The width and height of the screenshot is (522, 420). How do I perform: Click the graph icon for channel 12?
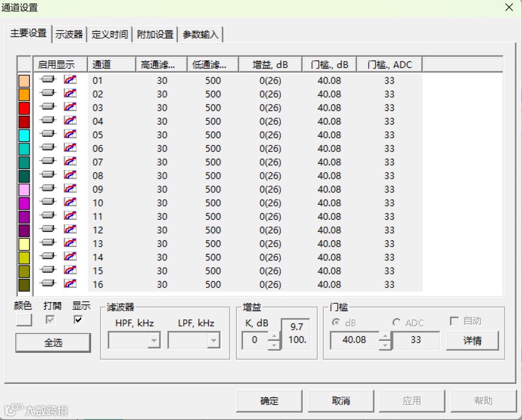pos(70,229)
